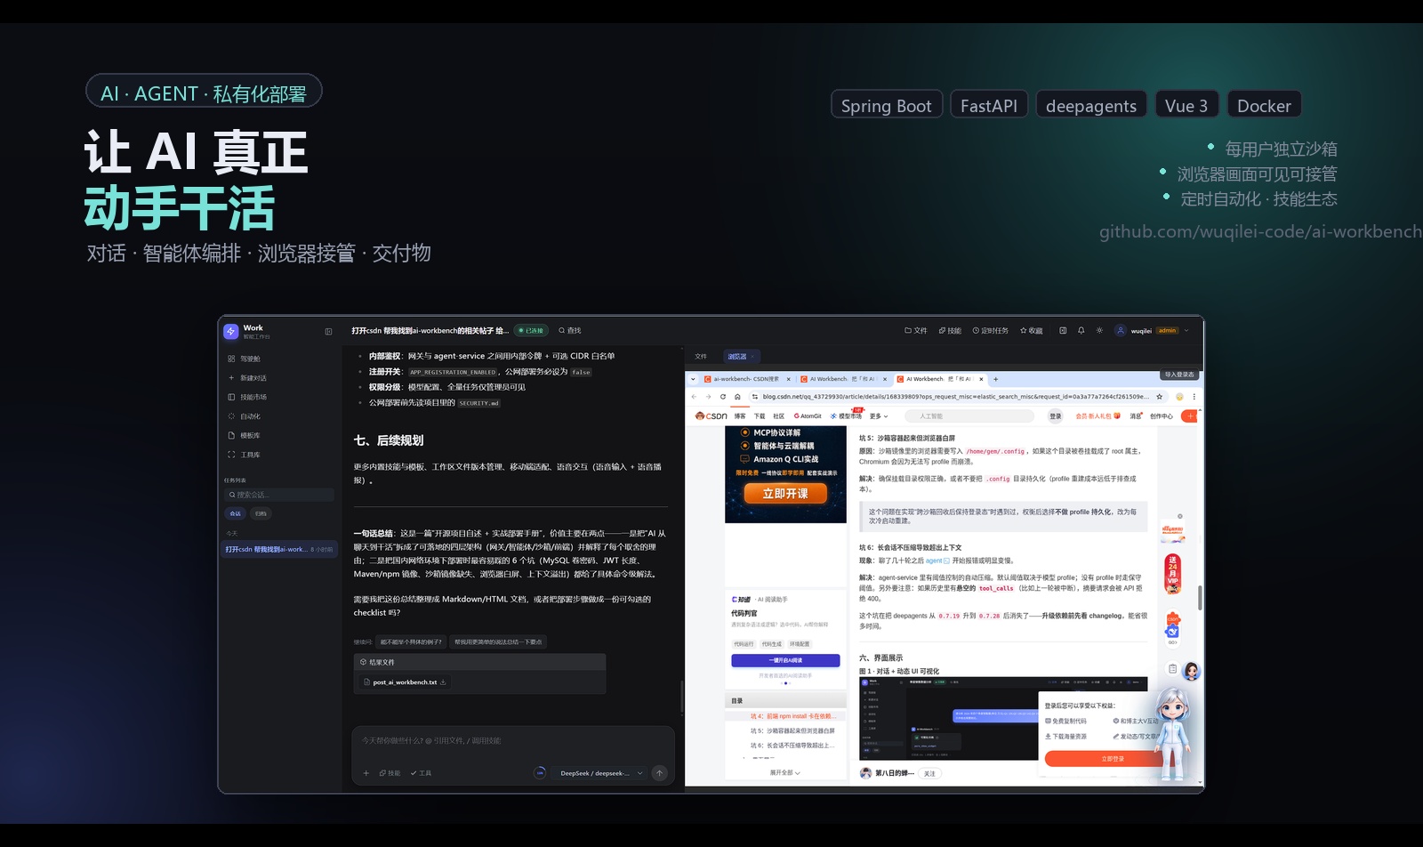
Task: Open the DeepSeek model selector dropdown
Action: (599, 773)
